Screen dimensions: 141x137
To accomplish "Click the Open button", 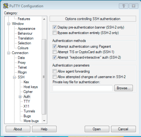I will pos(97,129).
